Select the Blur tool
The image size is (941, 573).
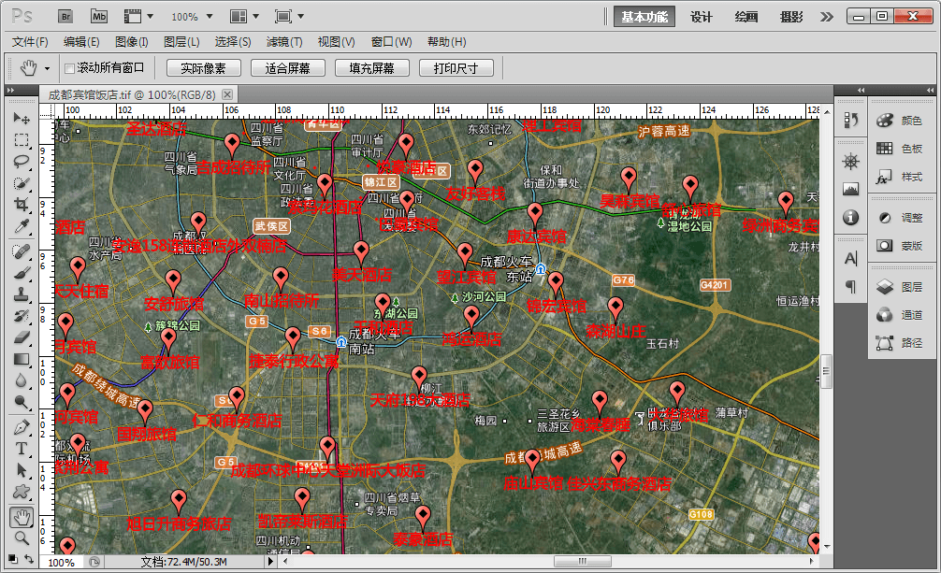pos(22,381)
